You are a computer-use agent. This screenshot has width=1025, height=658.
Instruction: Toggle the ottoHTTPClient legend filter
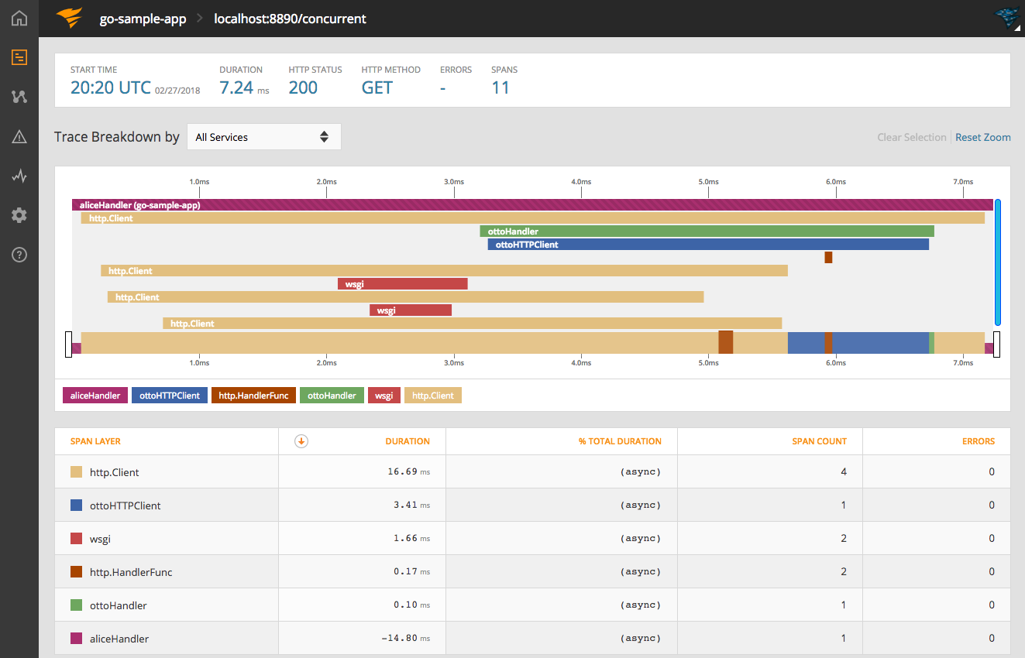tap(170, 396)
